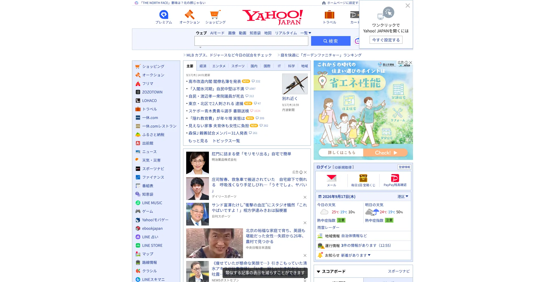Open the 港区 location dropdown
This screenshot has width=545, height=282.
click(x=403, y=197)
